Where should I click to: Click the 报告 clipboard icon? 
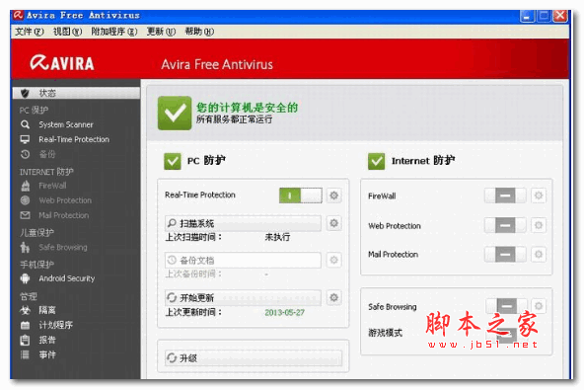[x=25, y=340]
